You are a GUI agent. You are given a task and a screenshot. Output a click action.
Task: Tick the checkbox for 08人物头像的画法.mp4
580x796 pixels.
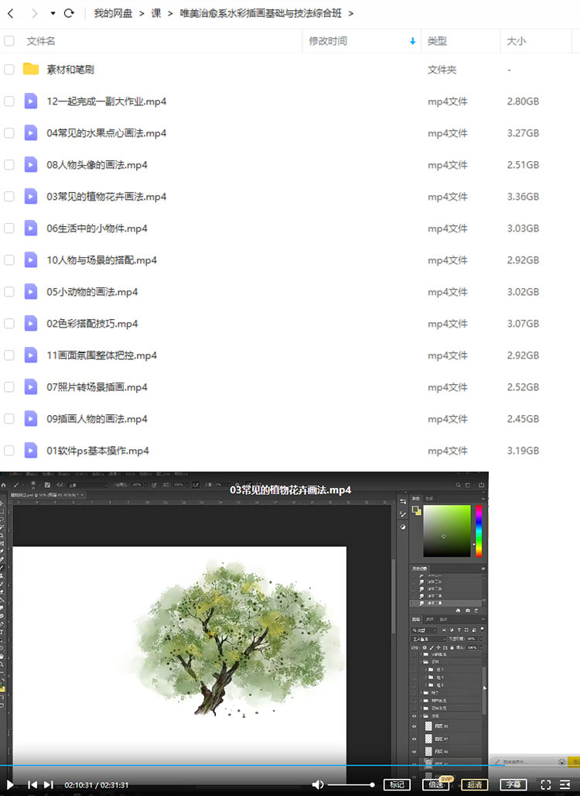[x=9, y=164]
